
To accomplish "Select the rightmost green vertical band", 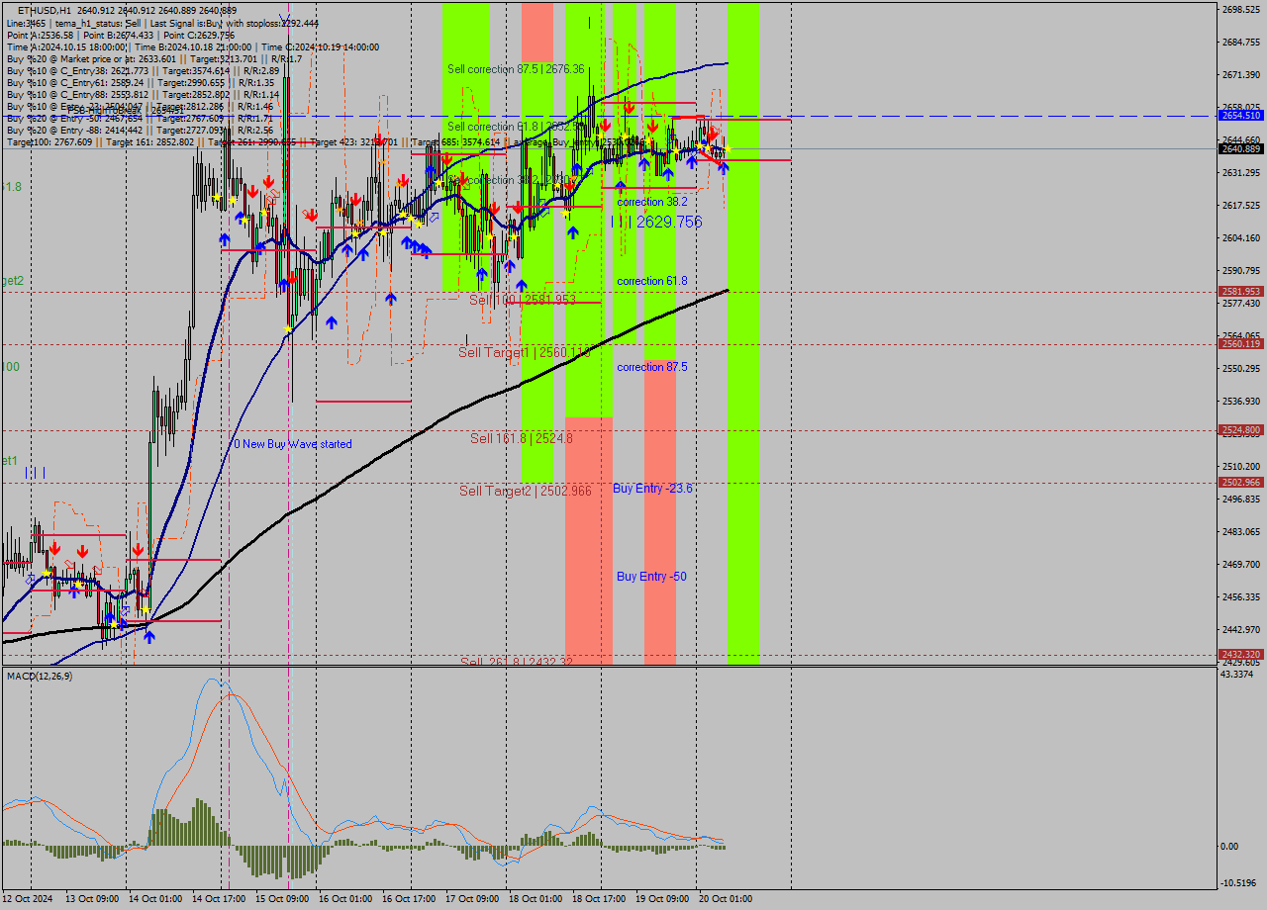I will coord(743,331).
